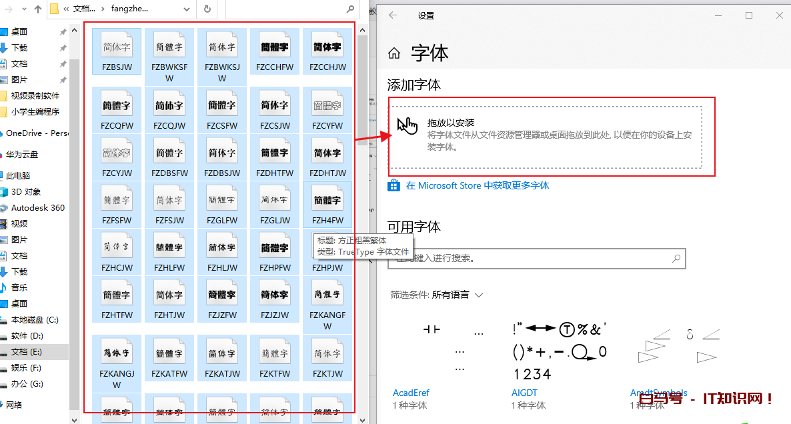This screenshot has height=424, width=791.
Task: Select the FZBSJW font file icon
Action: tap(117, 48)
